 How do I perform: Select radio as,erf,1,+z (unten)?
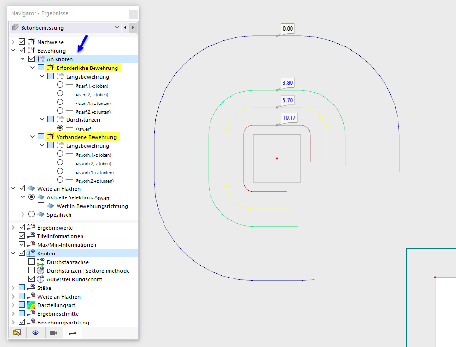tap(60, 102)
